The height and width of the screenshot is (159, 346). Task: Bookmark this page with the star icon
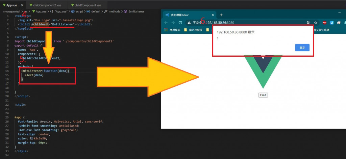click(x=316, y=23)
